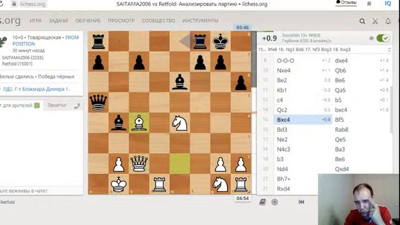Click the evaluation gauge bar
The width and height of the screenshot is (400, 225).
[x=254, y=112]
